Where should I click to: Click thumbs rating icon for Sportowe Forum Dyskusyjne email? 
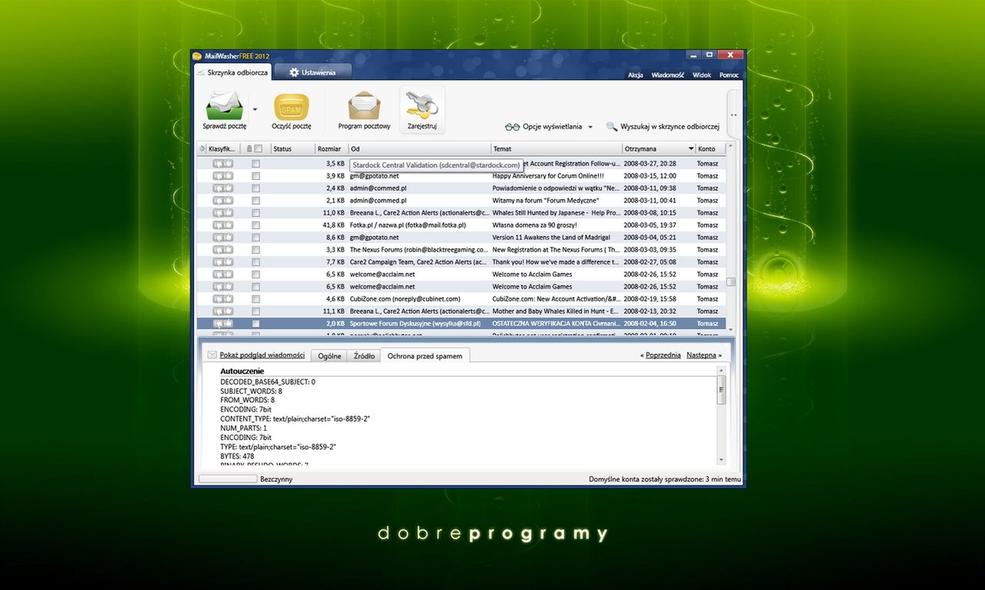coord(223,324)
